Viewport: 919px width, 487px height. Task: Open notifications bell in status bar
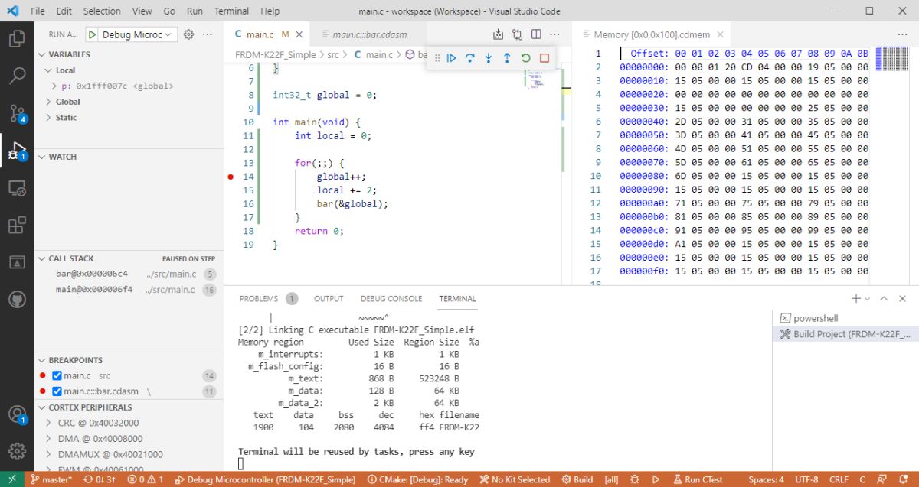pos(903,479)
